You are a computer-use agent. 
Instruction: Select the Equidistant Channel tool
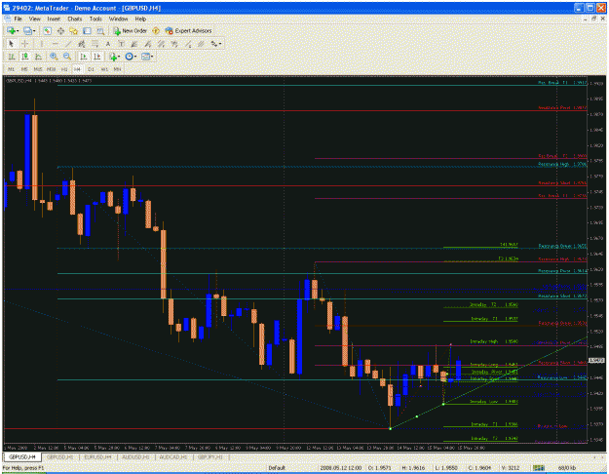coord(82,44)
